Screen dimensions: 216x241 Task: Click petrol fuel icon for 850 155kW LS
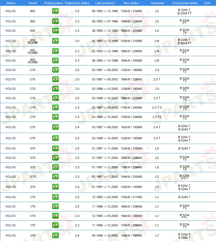(x=55, y=11)
